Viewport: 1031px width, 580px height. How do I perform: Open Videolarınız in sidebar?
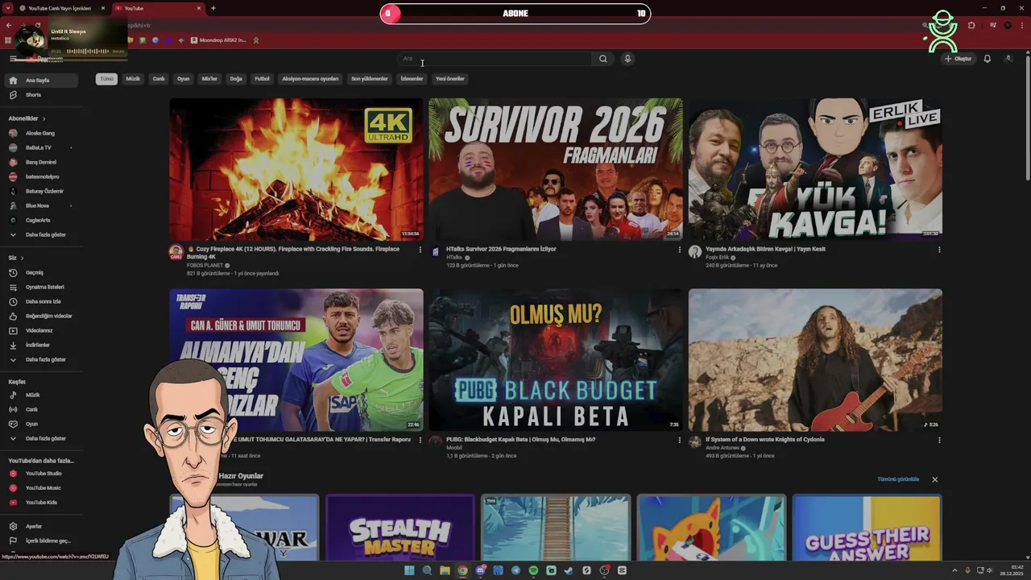coord(40,330)
